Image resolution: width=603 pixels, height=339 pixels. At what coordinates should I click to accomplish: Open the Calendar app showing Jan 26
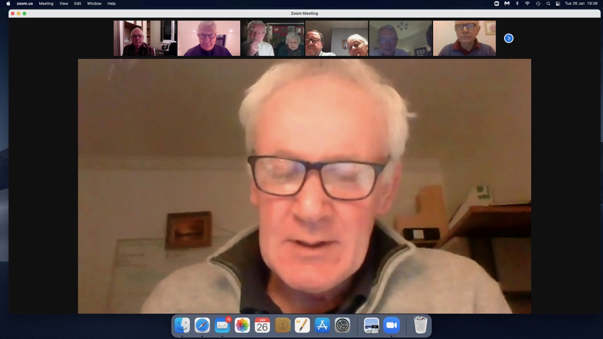tap(262, 325)
